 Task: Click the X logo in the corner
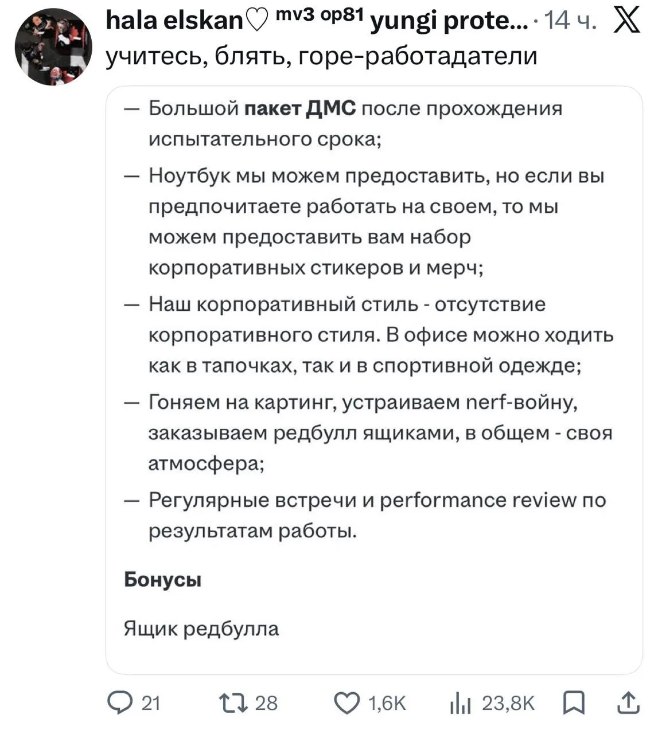pyautogui.click(x=627, y=22)
